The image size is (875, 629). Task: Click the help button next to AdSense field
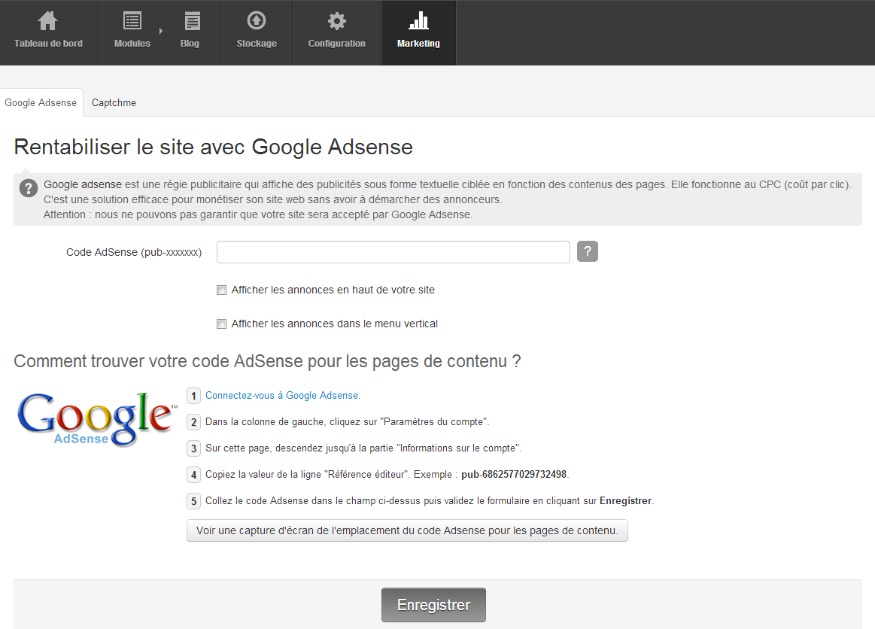click(x=587, y=252)
